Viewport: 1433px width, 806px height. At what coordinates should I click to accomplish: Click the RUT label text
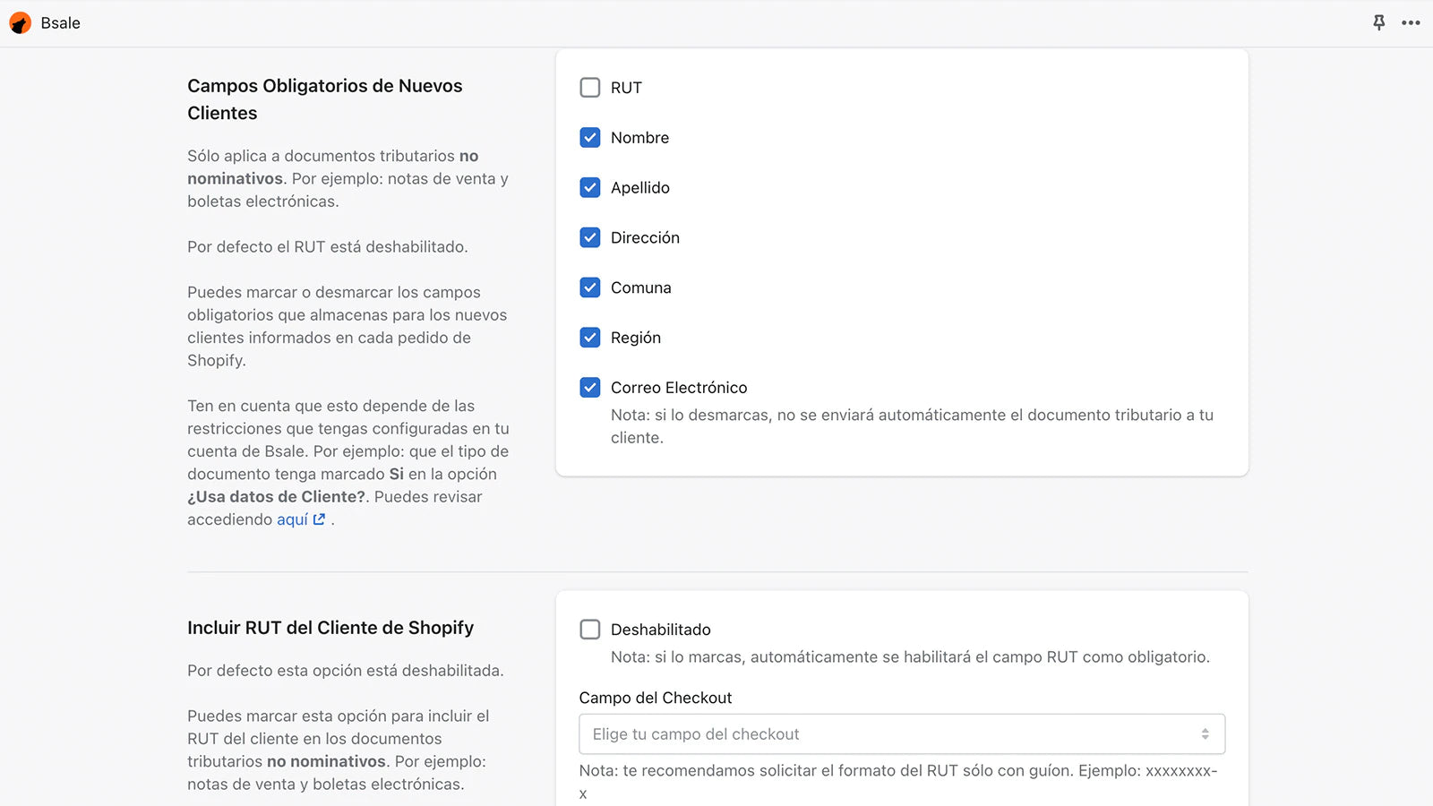click(625, 88)
